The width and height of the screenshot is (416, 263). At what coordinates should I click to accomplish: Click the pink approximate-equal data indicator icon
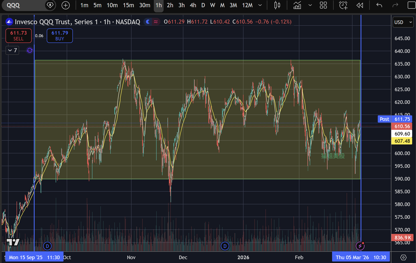coord(156,21)
